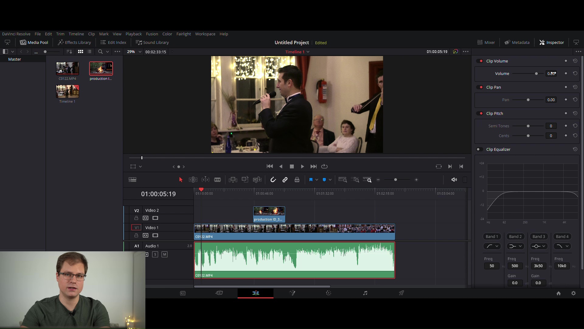Open Band 1 filter type dropdown

click(492, 246)
